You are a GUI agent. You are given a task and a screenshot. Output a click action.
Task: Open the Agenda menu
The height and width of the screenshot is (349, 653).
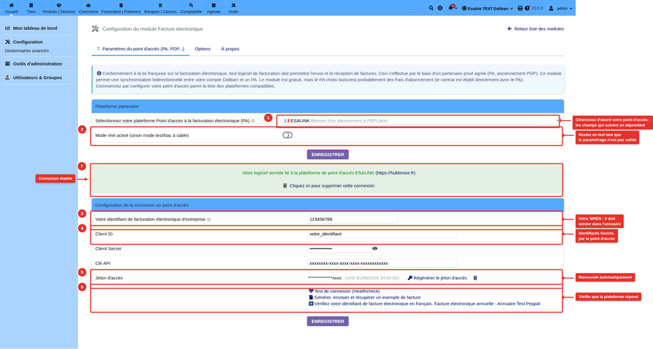point(214,8)
